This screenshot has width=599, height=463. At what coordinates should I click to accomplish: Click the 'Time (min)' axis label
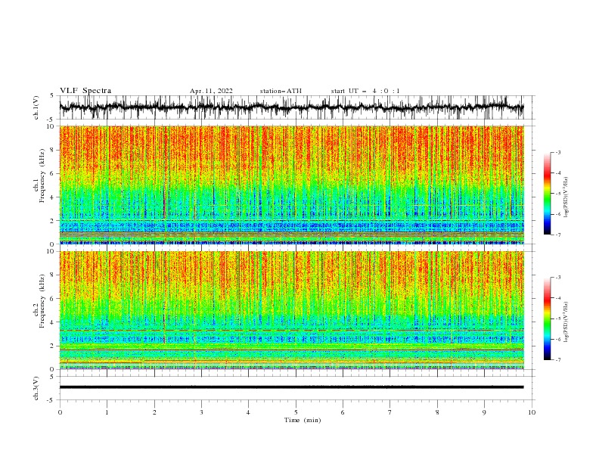(303, 420)
